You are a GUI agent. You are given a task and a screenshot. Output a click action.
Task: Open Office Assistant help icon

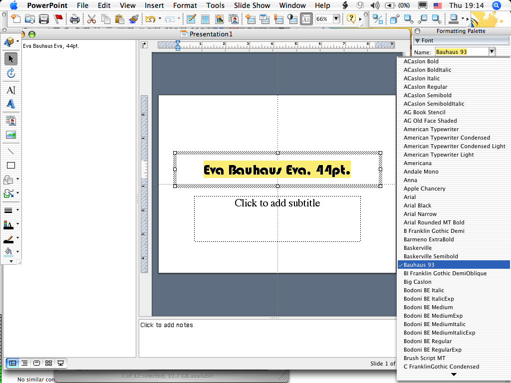coord(351,18)
